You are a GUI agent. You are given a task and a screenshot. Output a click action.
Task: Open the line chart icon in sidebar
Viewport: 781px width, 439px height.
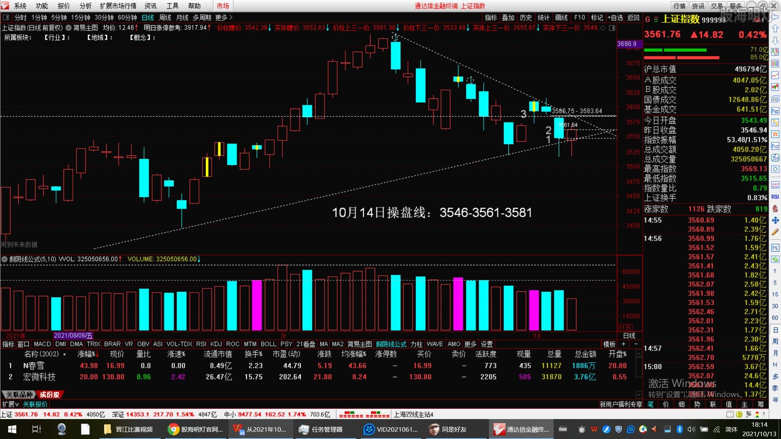775,75
